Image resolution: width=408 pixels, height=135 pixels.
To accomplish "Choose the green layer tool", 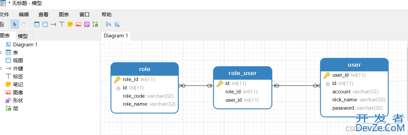I will [95, 24].
